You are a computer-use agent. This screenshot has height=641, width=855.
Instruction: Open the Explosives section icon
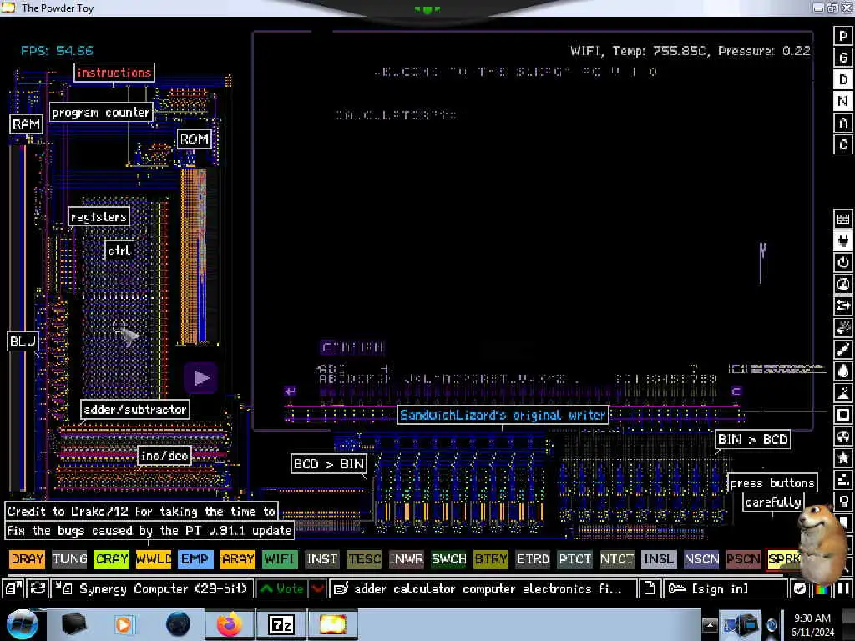[843, 328]
